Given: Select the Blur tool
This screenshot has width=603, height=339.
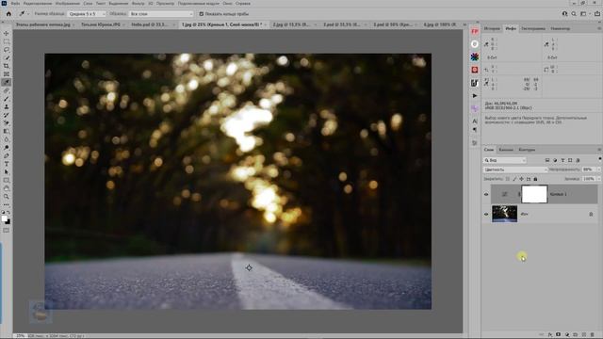Looking at the screenshot, I should [x=7, y=139].
